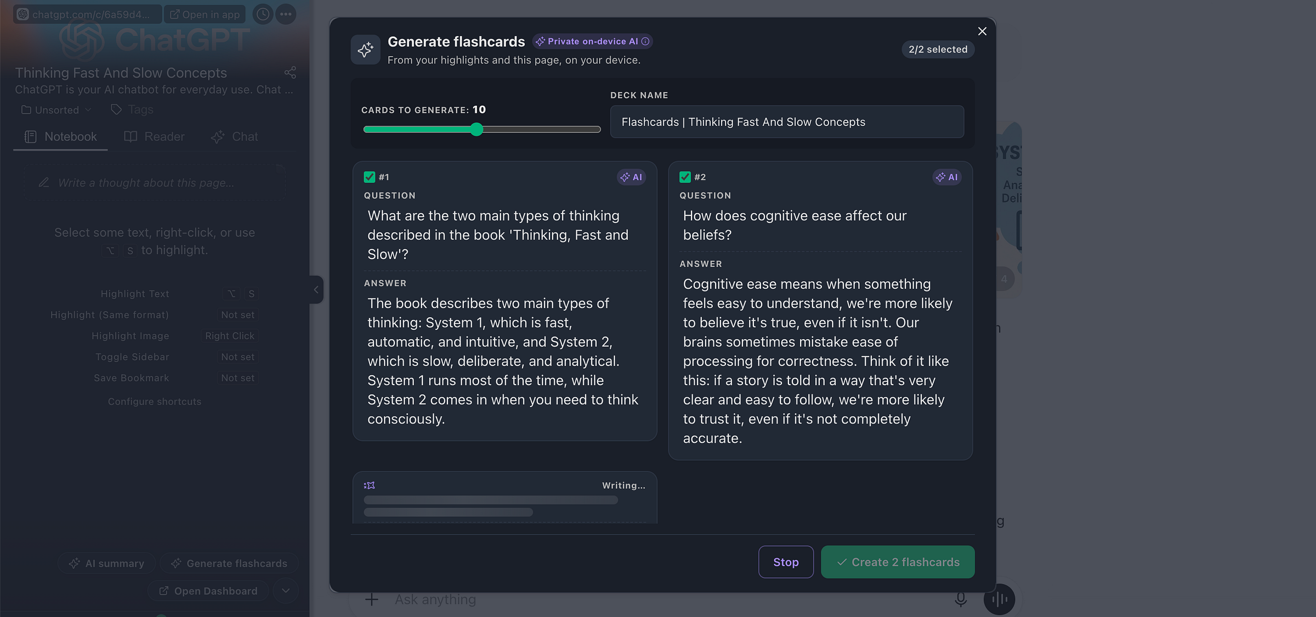This screenshot has width=1316, height=617.
Task: Click Not set for Highlight (Same format)
Action: 237,315
